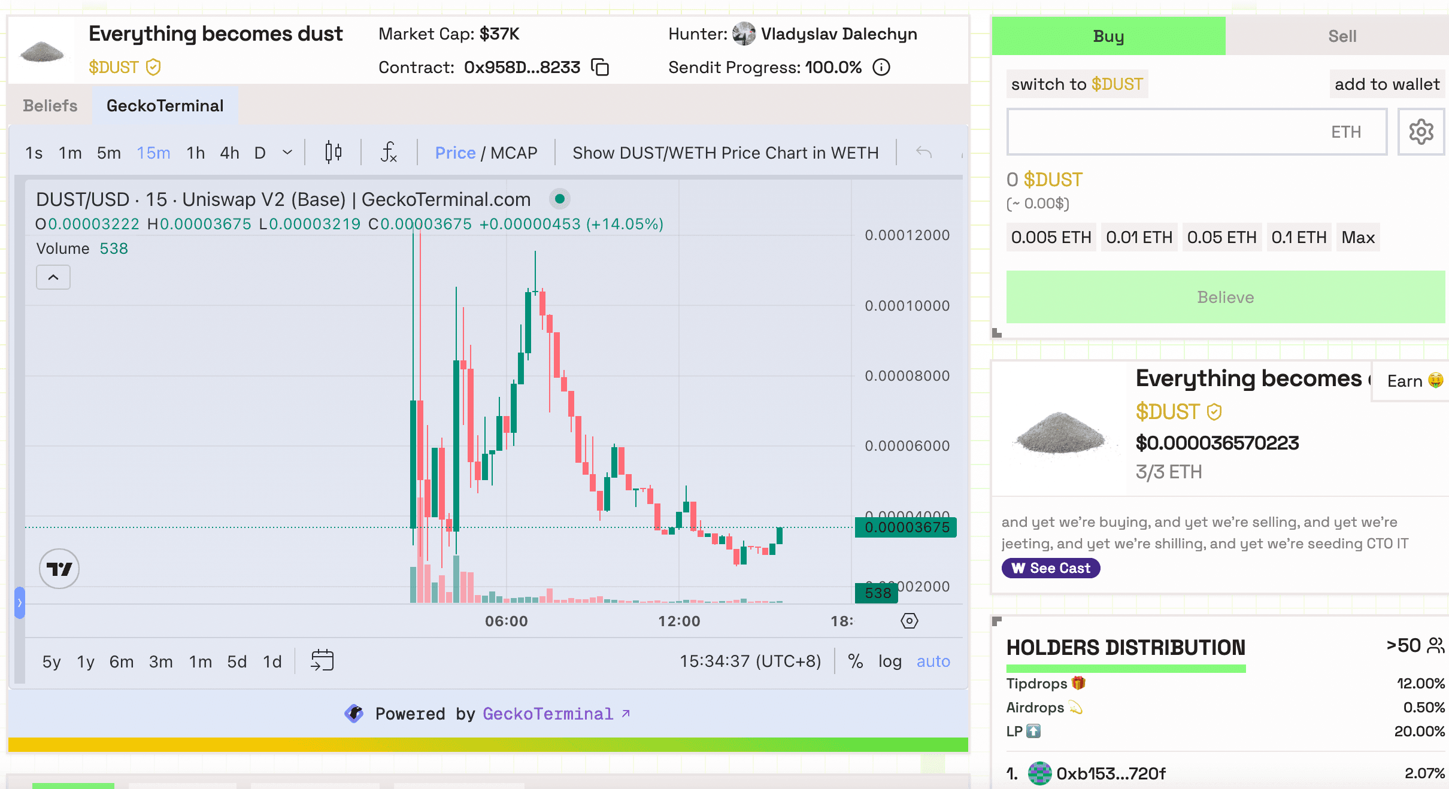Screen dimensions: 1449x789
Task: Open the TradingView logo button
Action: point(59,569)
